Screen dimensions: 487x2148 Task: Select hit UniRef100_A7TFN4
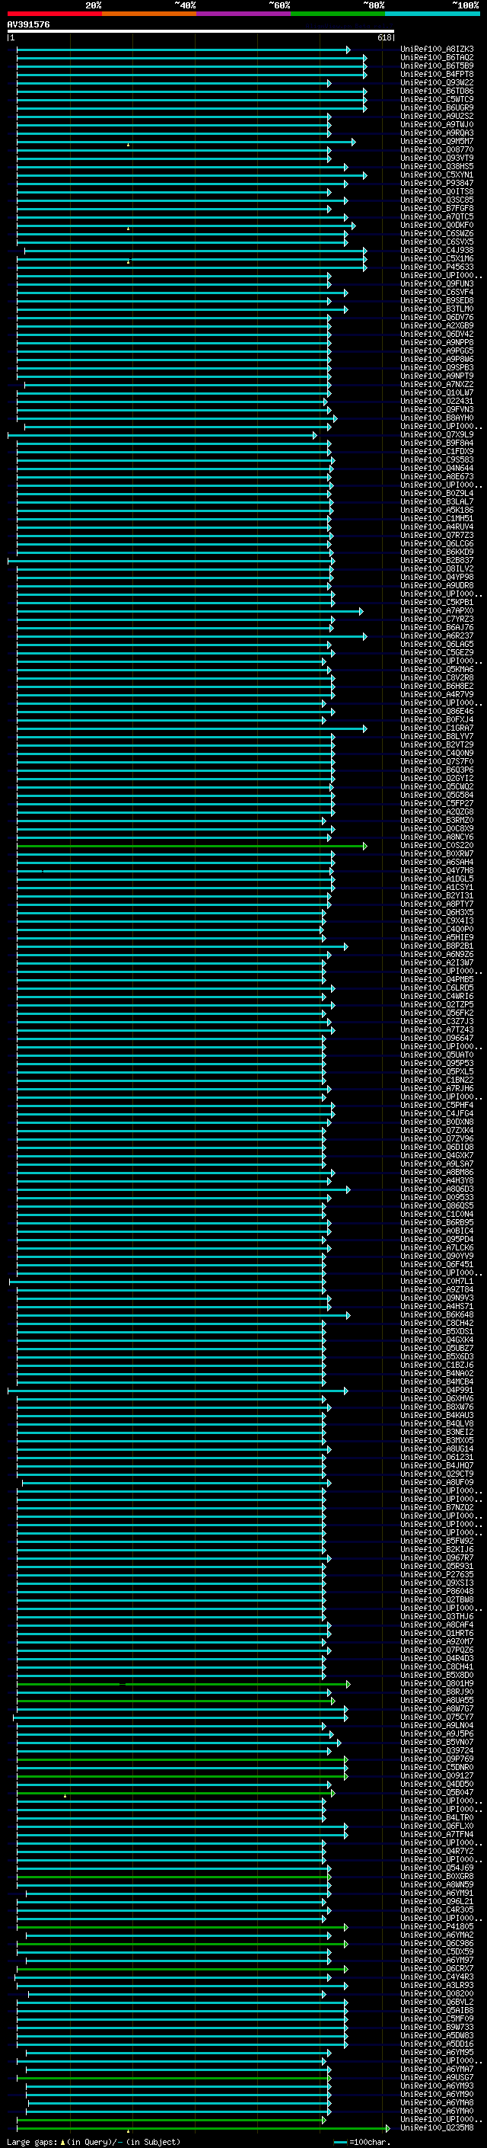point(436,1835)
